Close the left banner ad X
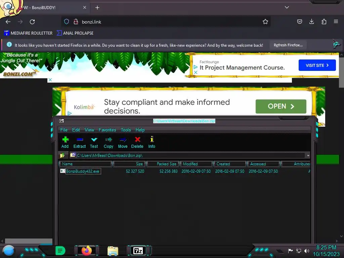 click(50, 80)
